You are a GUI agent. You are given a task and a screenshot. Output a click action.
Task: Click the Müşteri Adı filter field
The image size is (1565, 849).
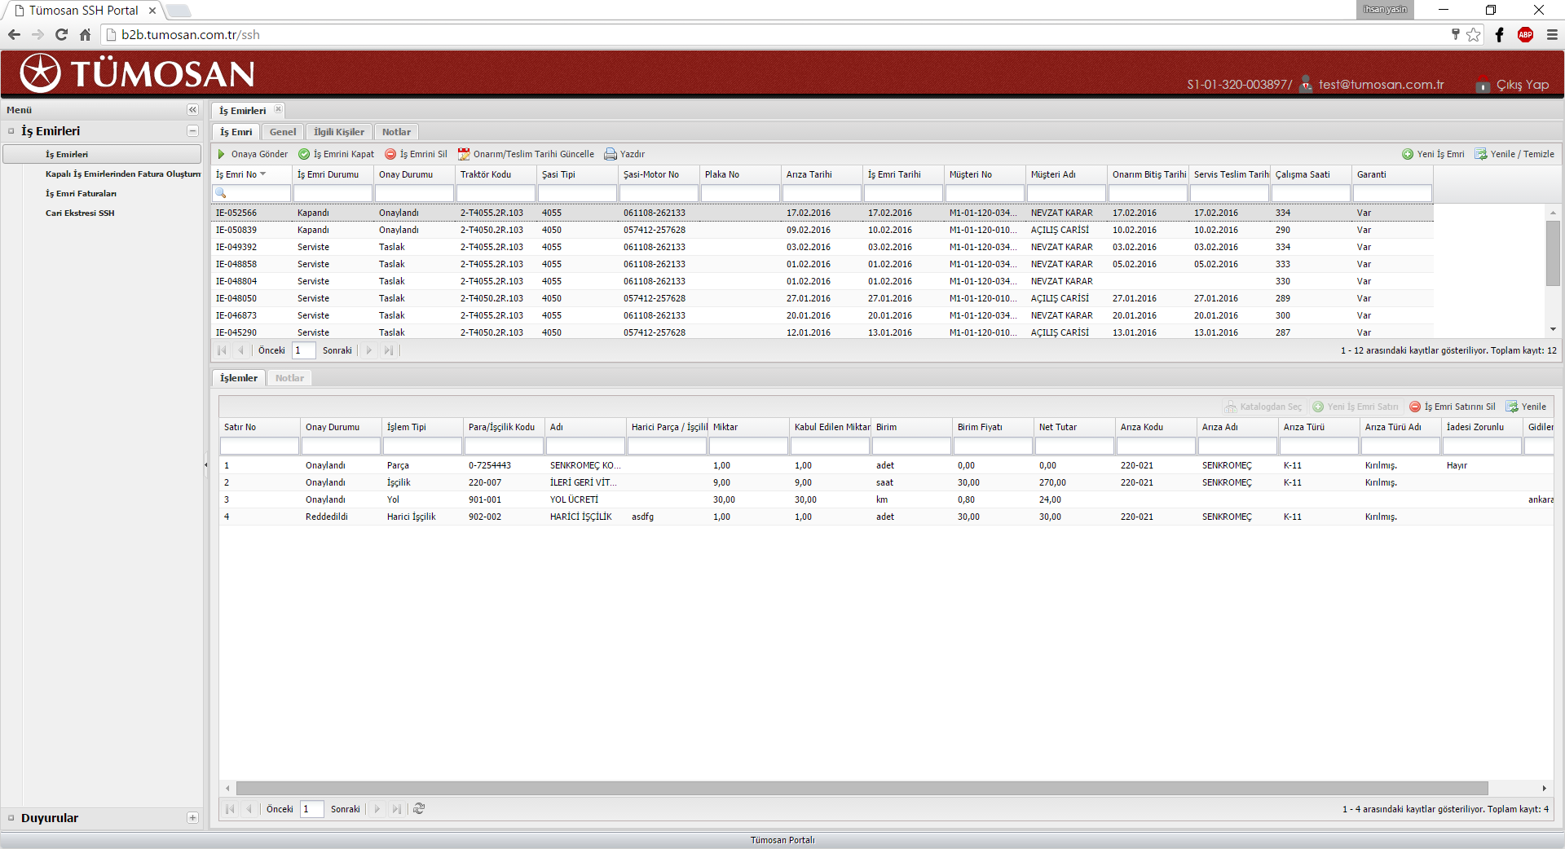click(x=1066, y=193)
